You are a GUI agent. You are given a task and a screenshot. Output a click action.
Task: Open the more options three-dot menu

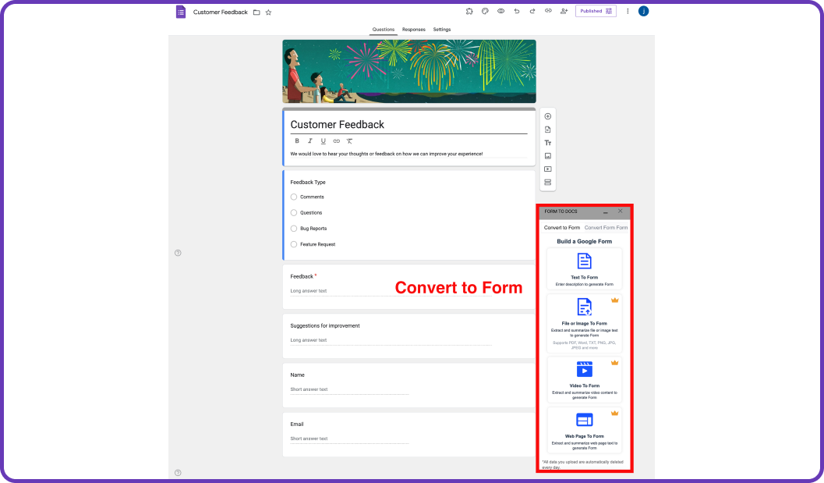coord(628,11)
